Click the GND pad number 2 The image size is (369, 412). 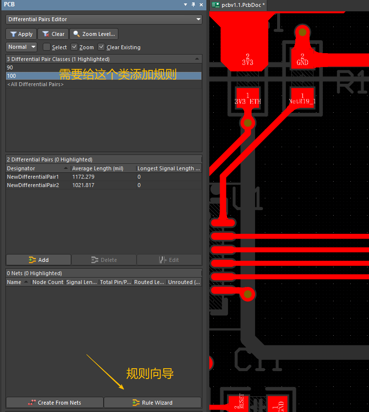[x=302, y=60]
